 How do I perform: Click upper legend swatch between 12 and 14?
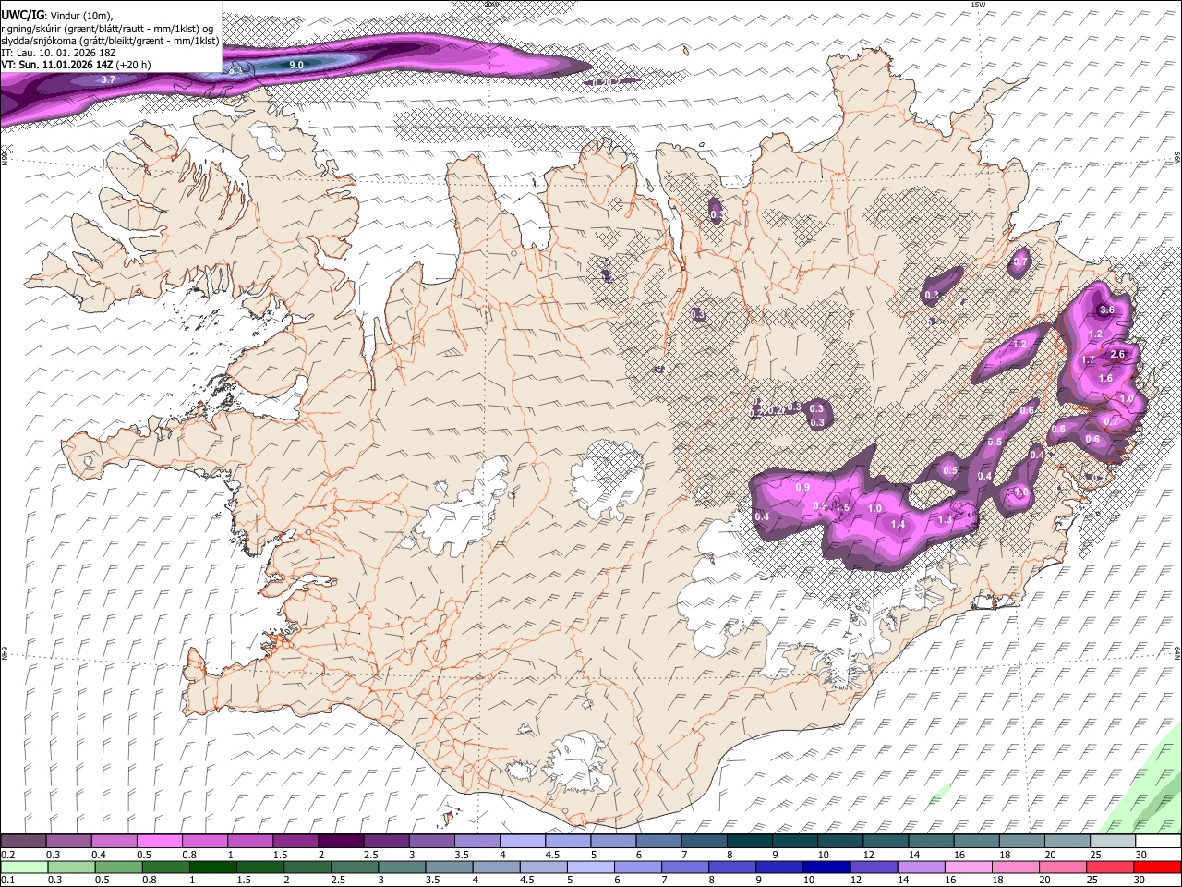pos(884,842)
